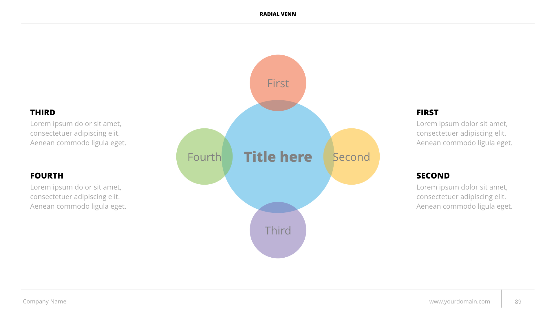The height and width of the screenshot is (313, 556).
Task: Click the "Title here" center text
Action: (278, 157)
